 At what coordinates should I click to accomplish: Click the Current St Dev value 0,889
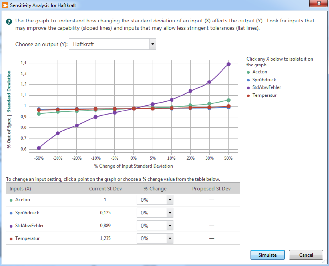point(105,225)
